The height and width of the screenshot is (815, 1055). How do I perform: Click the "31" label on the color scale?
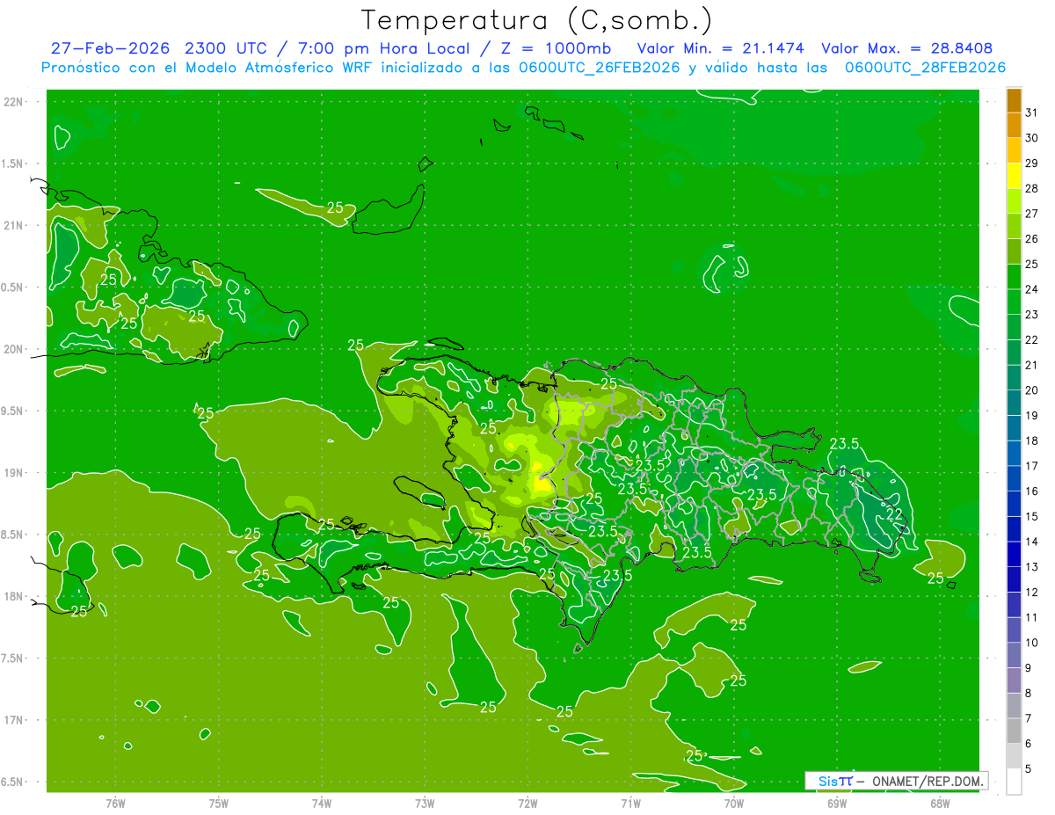[x=1031, y=113]
